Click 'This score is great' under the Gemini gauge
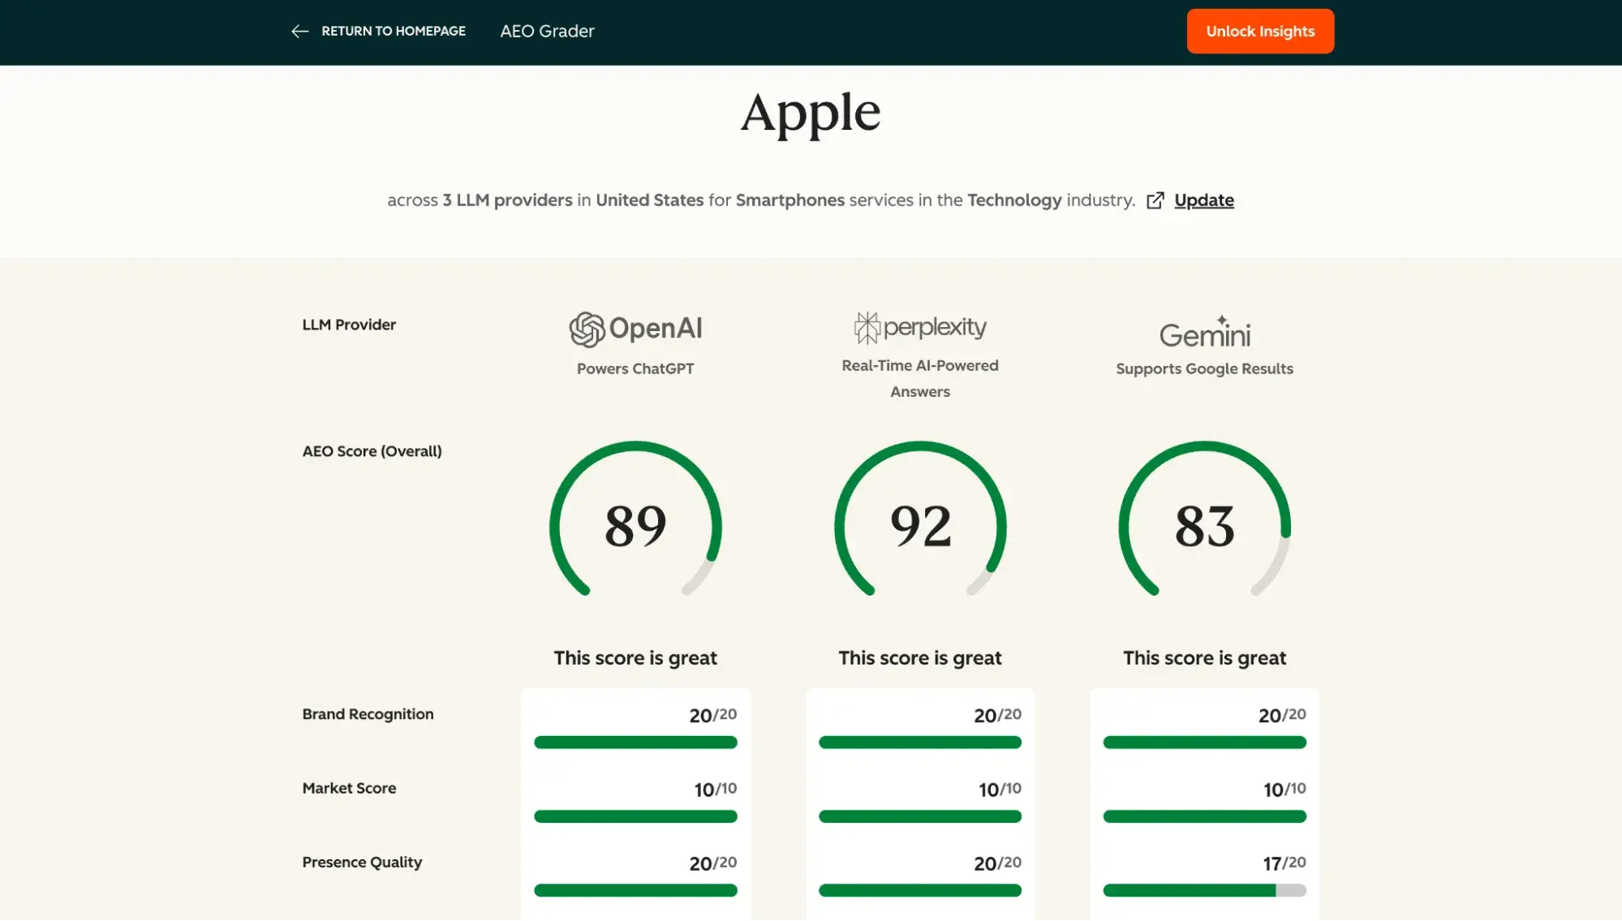 1205,658
